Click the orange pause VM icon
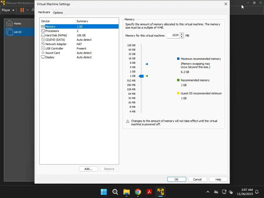 click(22, 10)
